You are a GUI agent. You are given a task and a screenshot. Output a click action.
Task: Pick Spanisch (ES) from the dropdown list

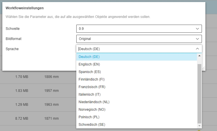pyautogui.click(x=90, y=72)
